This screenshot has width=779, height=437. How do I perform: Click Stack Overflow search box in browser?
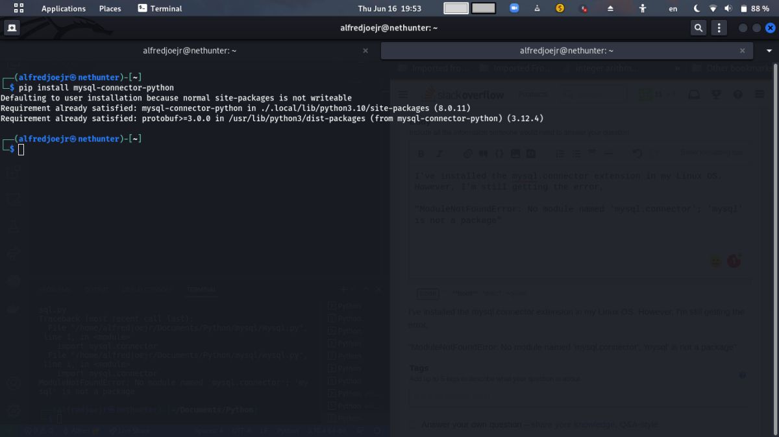tap(594, 95)
